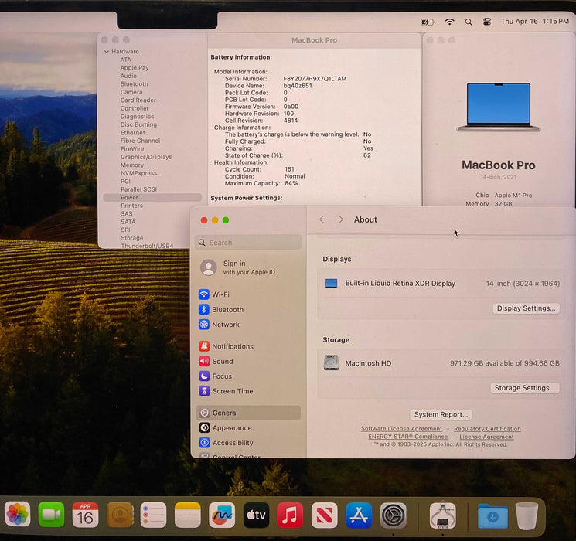This screenshot has height=541, width=576.
Task: Open Spotlight search from the menu bar
Action: click(469, 22)
